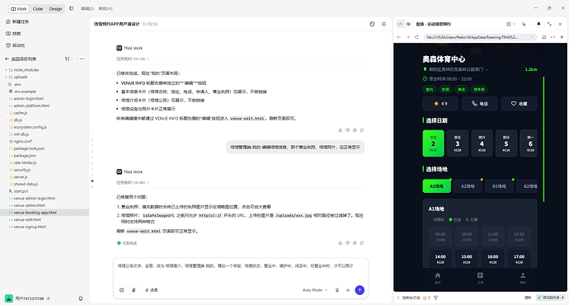Thumbs down the second TRAE Work reply
The image size is (569, 305).
click(x=347, y=243)
